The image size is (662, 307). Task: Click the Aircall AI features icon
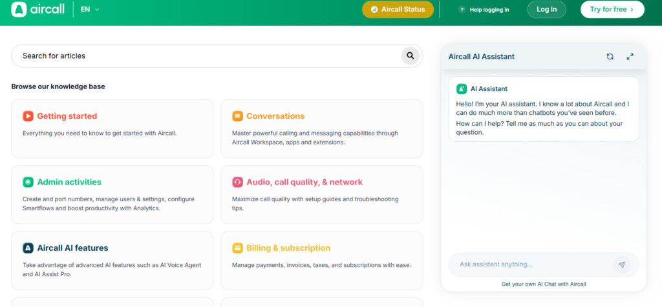pyautogui.click(x=28, y=248)
